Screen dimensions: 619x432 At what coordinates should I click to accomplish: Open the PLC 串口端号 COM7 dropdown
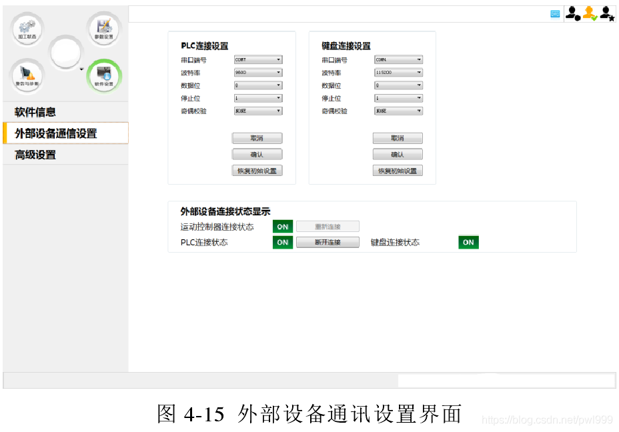click(257, 59)
